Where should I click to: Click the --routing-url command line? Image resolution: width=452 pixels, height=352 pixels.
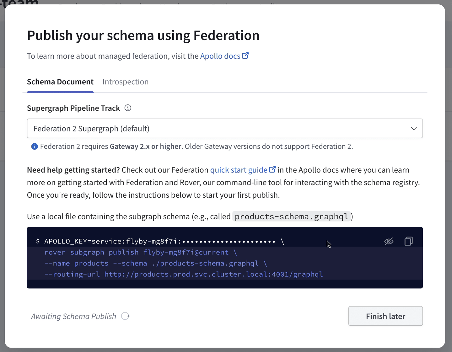184,274
